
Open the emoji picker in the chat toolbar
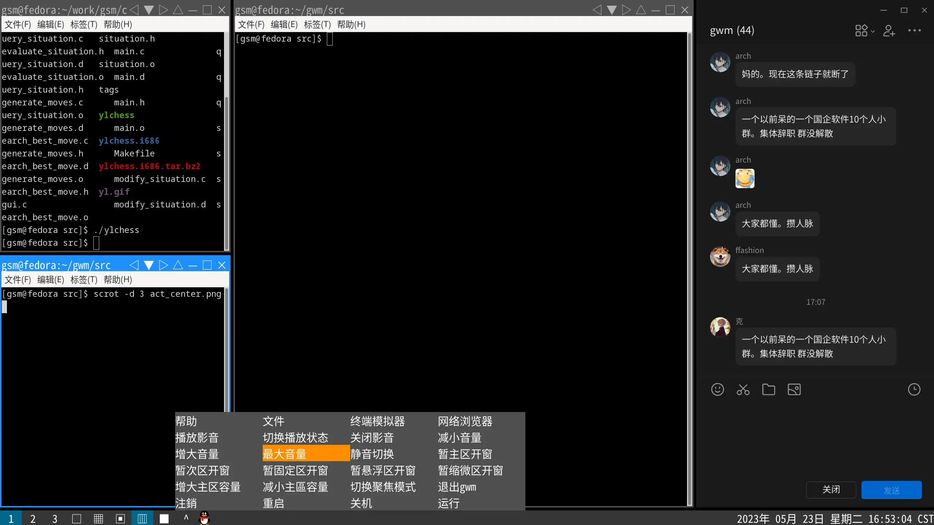(x=717, y=389)
